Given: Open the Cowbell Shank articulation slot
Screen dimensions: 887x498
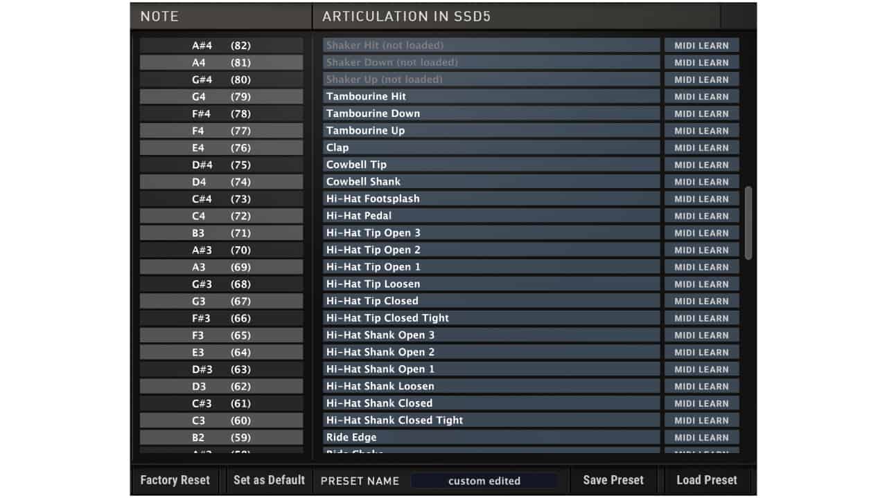Looking at the screenshot, I should tap(491, 182).
